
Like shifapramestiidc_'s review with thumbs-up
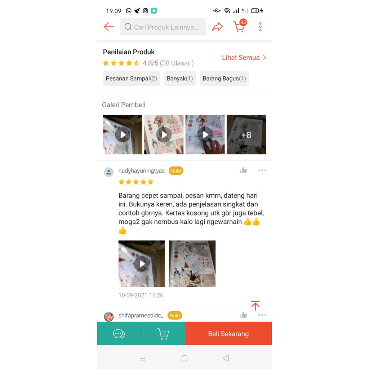pos(244,315)
